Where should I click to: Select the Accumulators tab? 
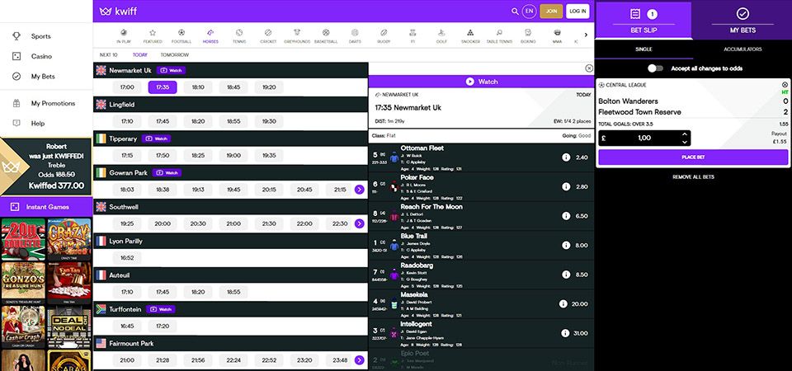click(742, 49)
